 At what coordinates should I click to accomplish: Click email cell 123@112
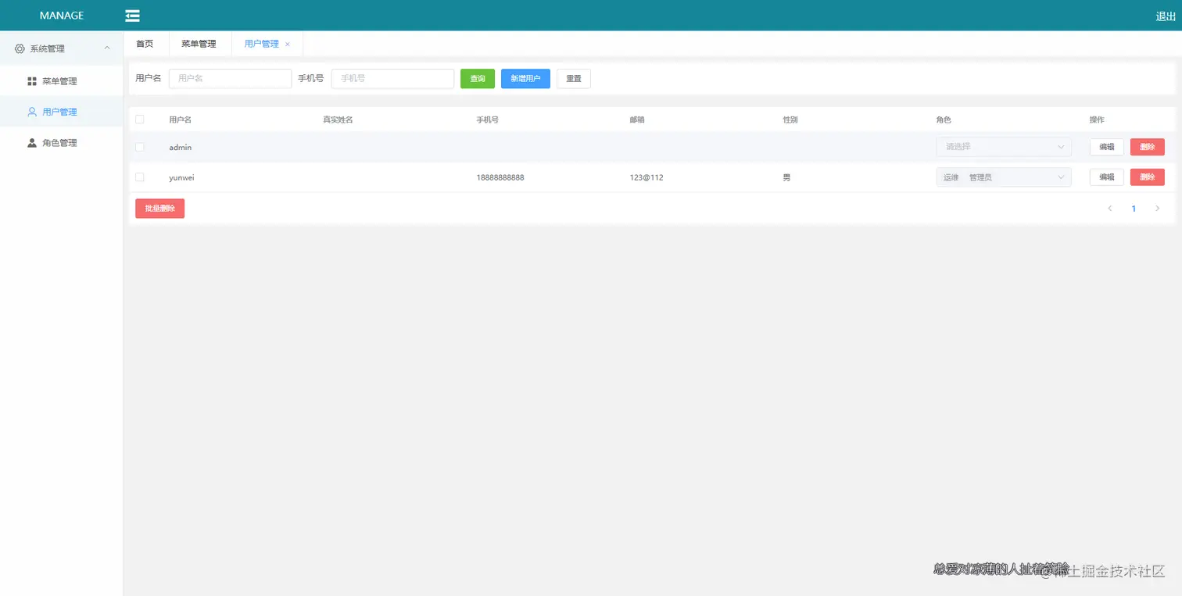647,177
